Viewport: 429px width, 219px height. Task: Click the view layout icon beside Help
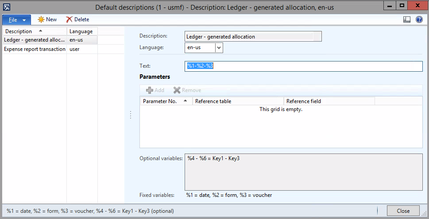click(x=407, y=19)
